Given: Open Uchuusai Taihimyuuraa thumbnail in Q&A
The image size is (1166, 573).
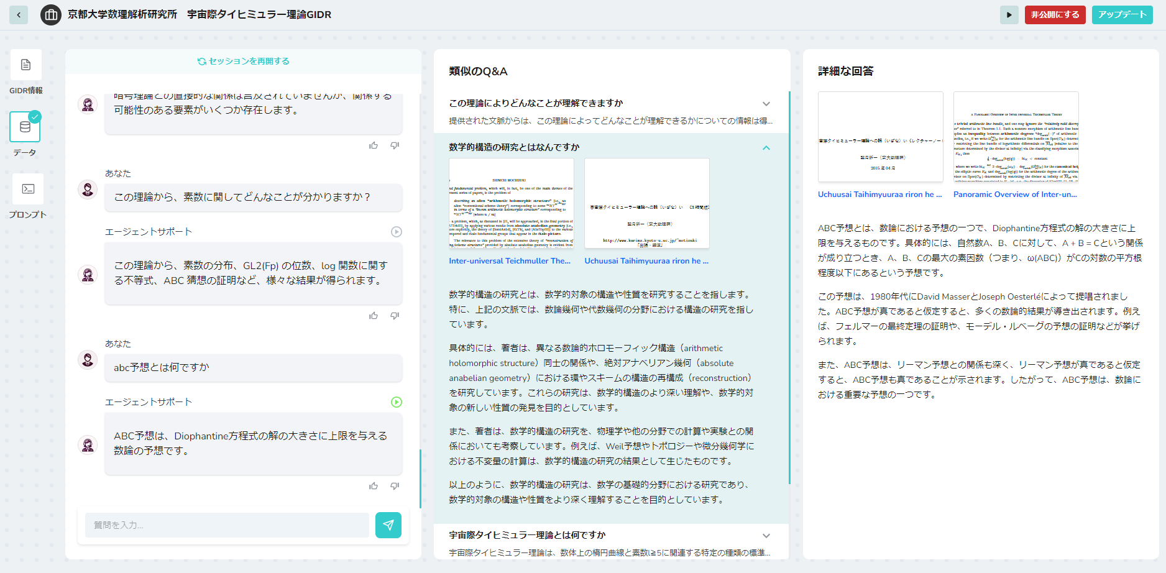Looking at the screenshot, I should 647,203.
